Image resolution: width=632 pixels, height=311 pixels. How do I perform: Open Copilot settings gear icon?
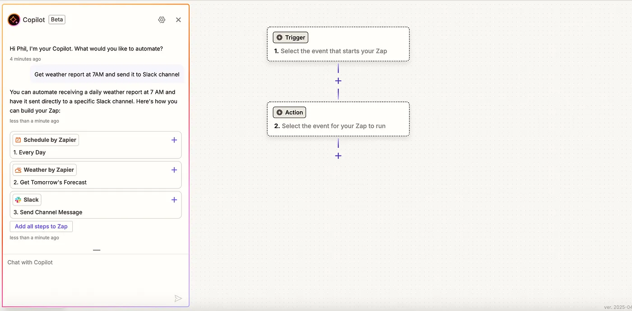tap(162, 20)
